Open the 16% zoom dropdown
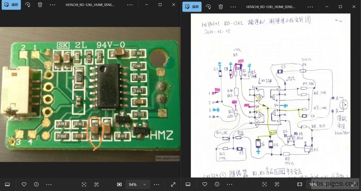The image size is (361, 191). [x=318, y=184]
